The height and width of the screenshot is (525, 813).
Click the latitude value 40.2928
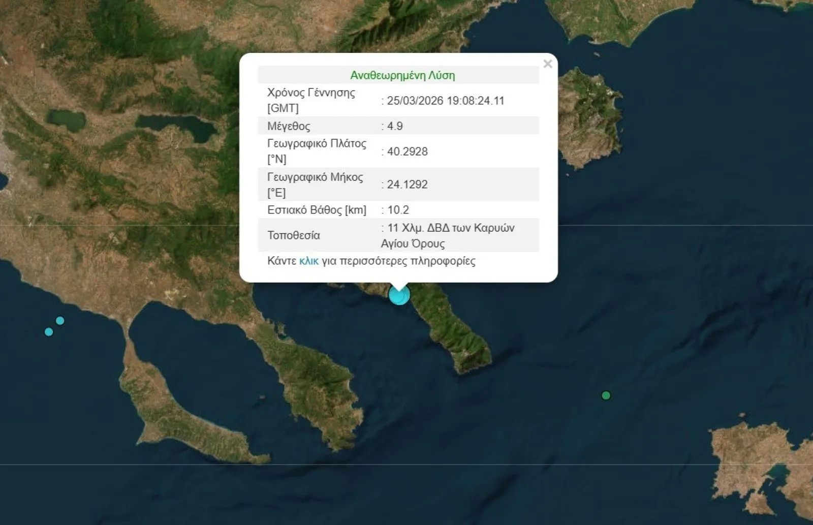[407, 151]
